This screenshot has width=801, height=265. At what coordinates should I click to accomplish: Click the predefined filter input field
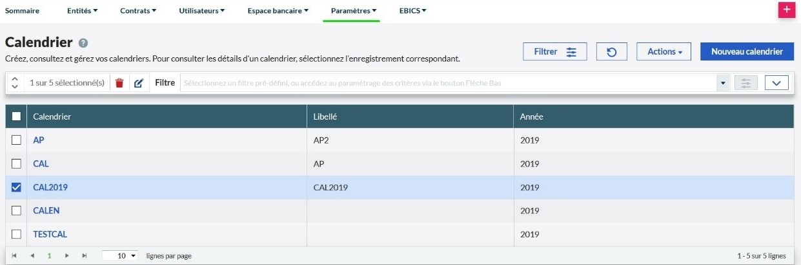pyautogui.click(x=449, y=83)
